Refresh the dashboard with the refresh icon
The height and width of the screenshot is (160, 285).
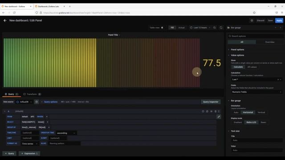[x=221, y=28]
